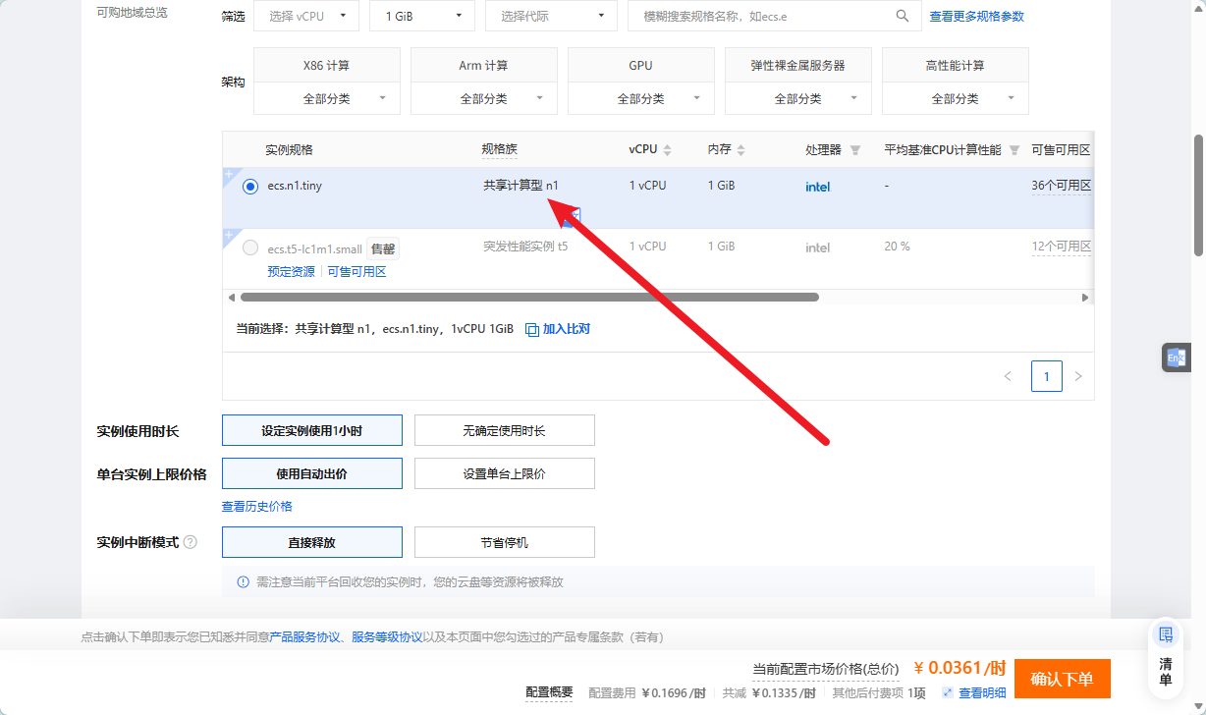Click the help icon next to 实例中断模式
The width and height of the screenshot is (1206, 715).
coord(191,542)
